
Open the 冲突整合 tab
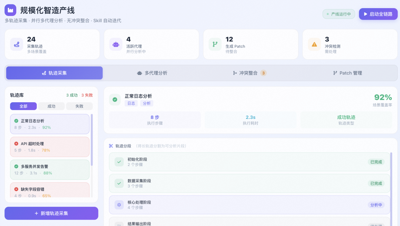(x=250, y=73)
